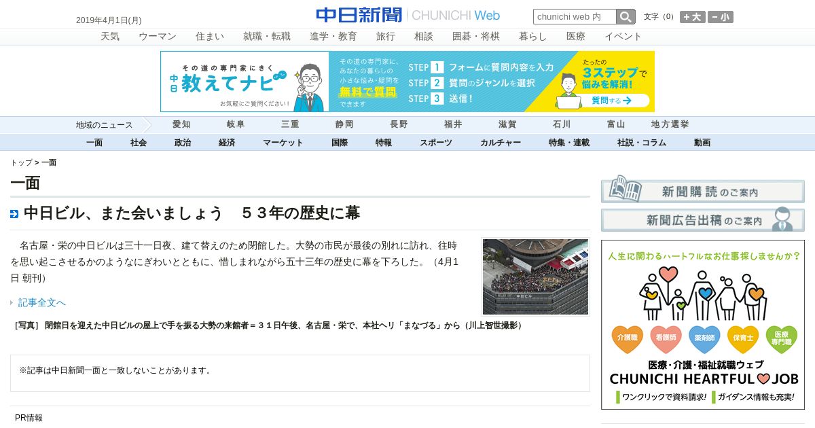Go to カルチャー category tab
Screen dimensions: 815x428
pyautogui.click(x=501, y=143)
